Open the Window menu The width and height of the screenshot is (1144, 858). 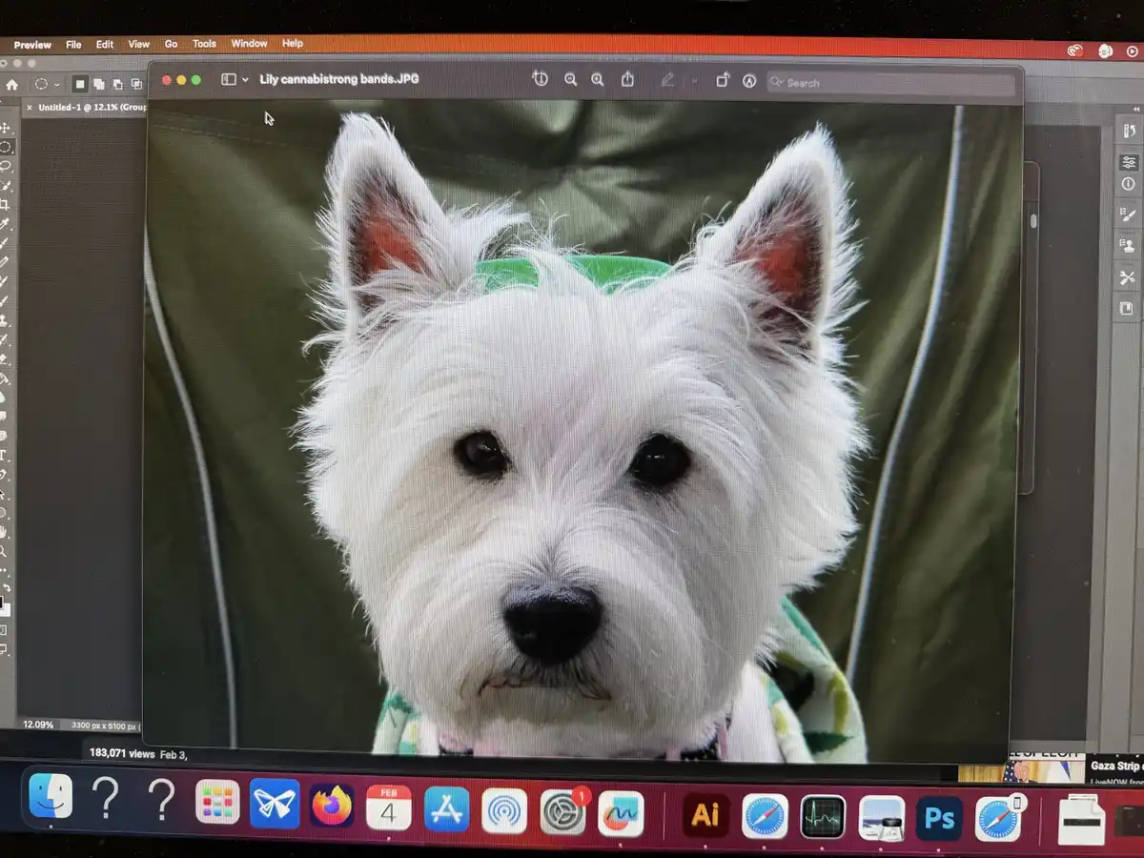click(x=249, y=43)
